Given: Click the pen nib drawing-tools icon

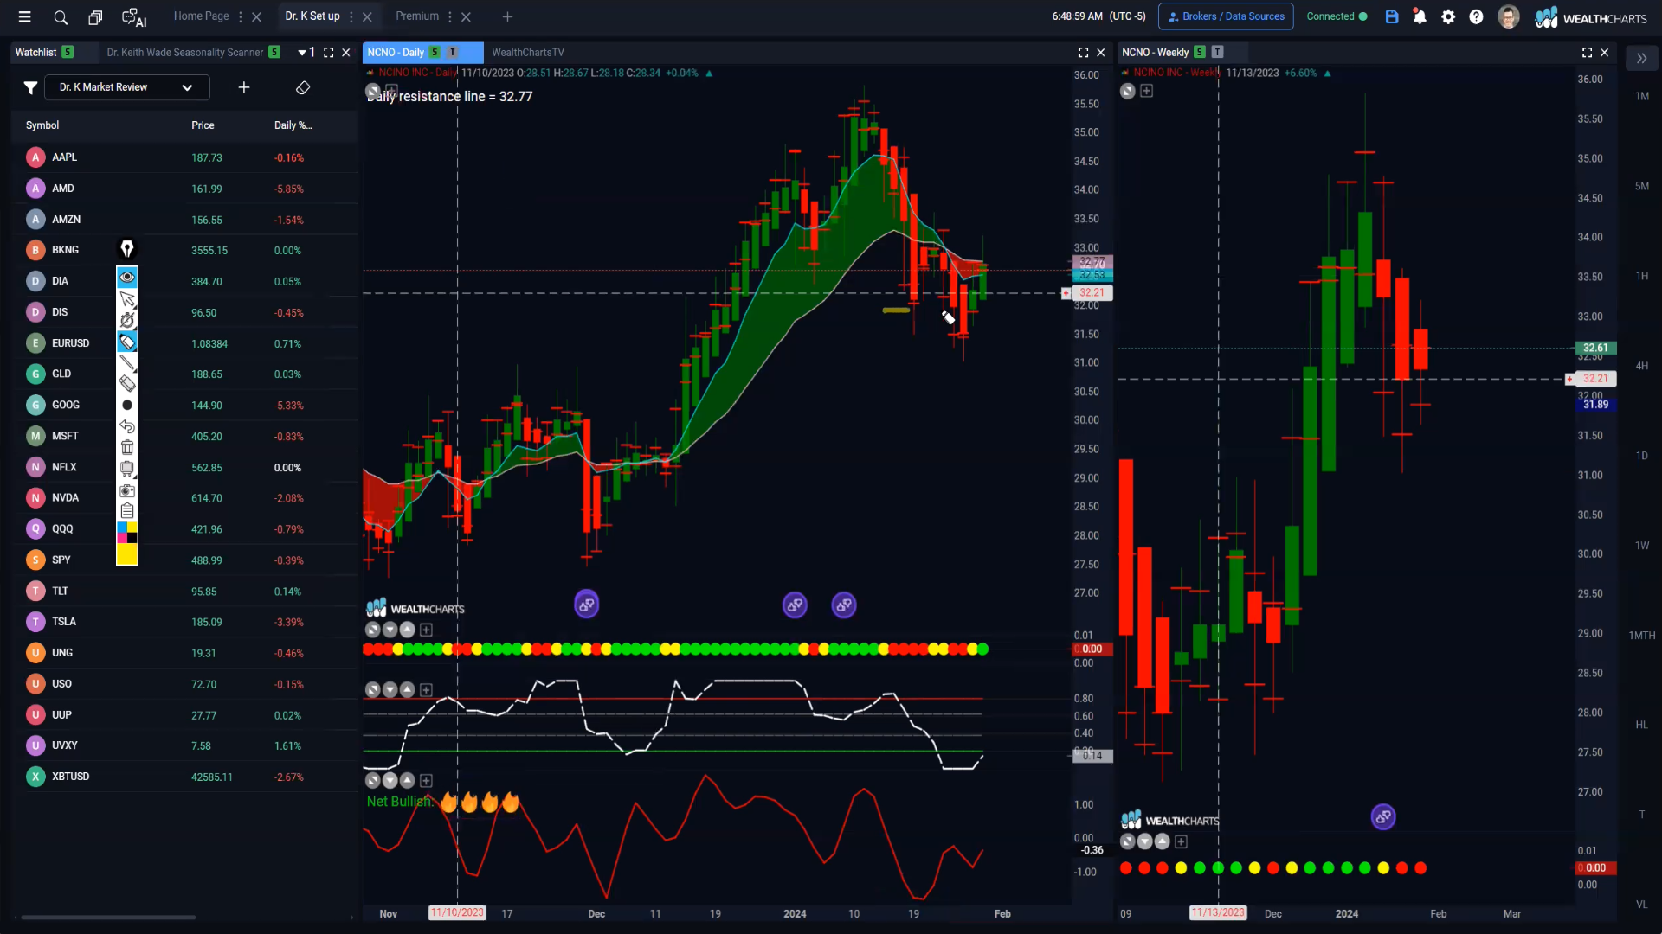Looking at the screenshot, I should (x=127, y=249).
